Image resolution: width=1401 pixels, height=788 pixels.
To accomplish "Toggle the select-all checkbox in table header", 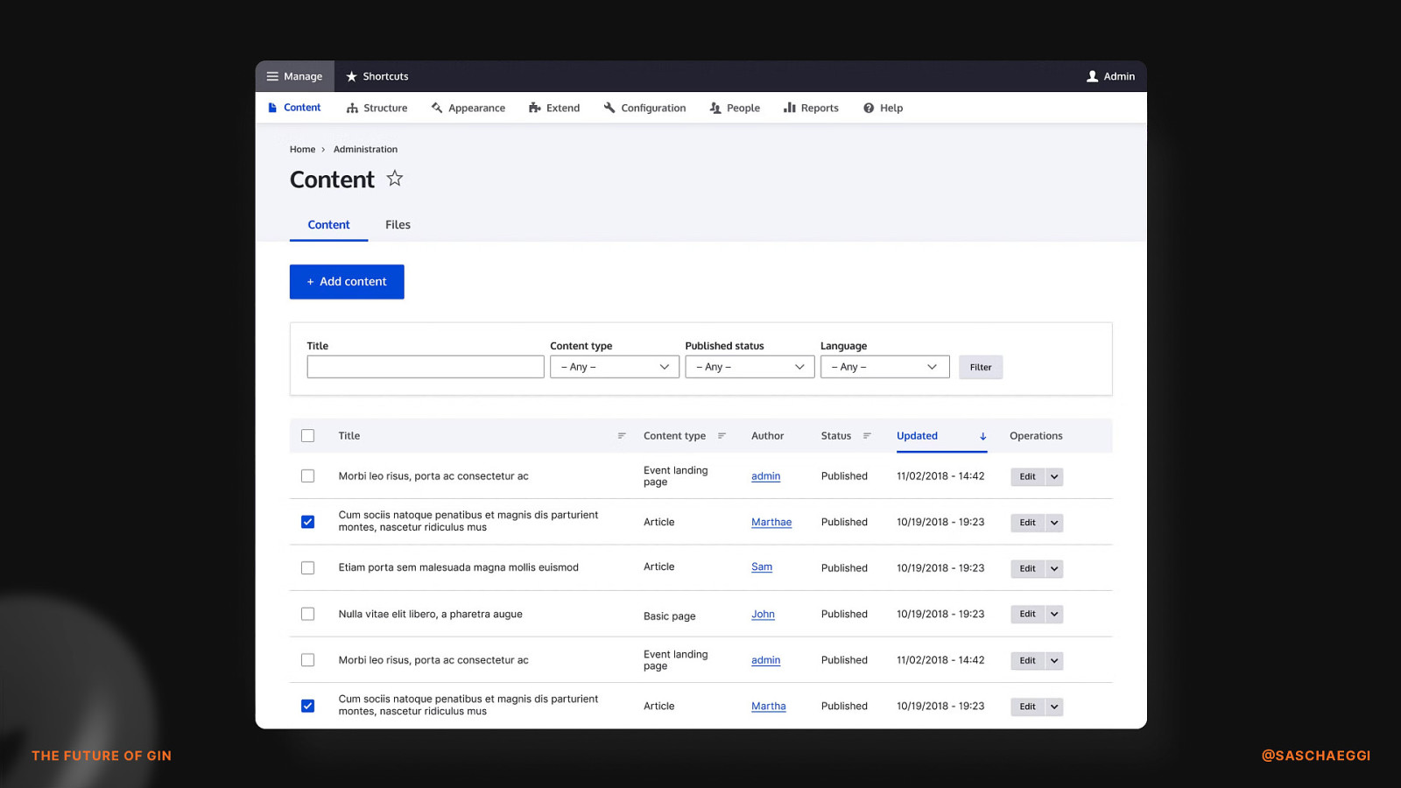I will 307,436.
